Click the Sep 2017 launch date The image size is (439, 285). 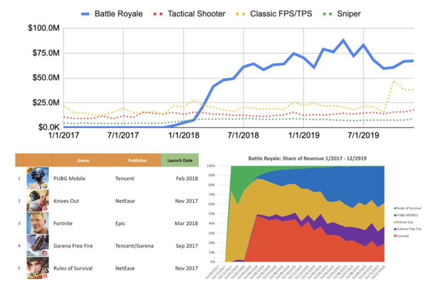[x=187, y=246]
